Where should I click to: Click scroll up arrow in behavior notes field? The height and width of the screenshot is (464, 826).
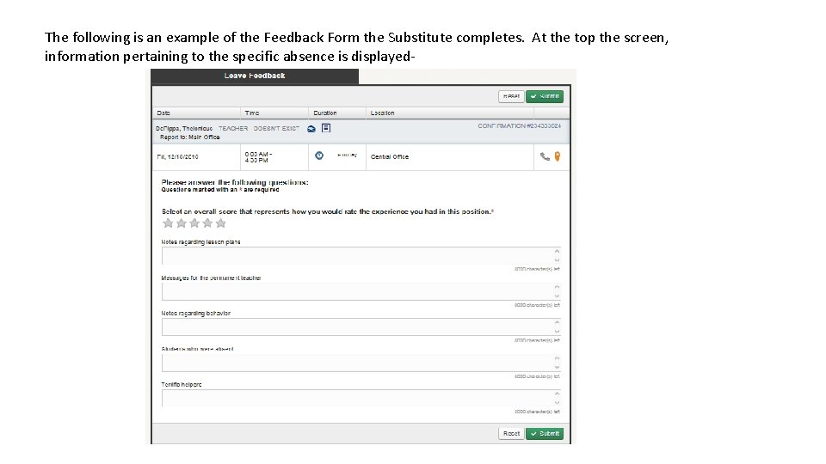click(x=557, y=322)
